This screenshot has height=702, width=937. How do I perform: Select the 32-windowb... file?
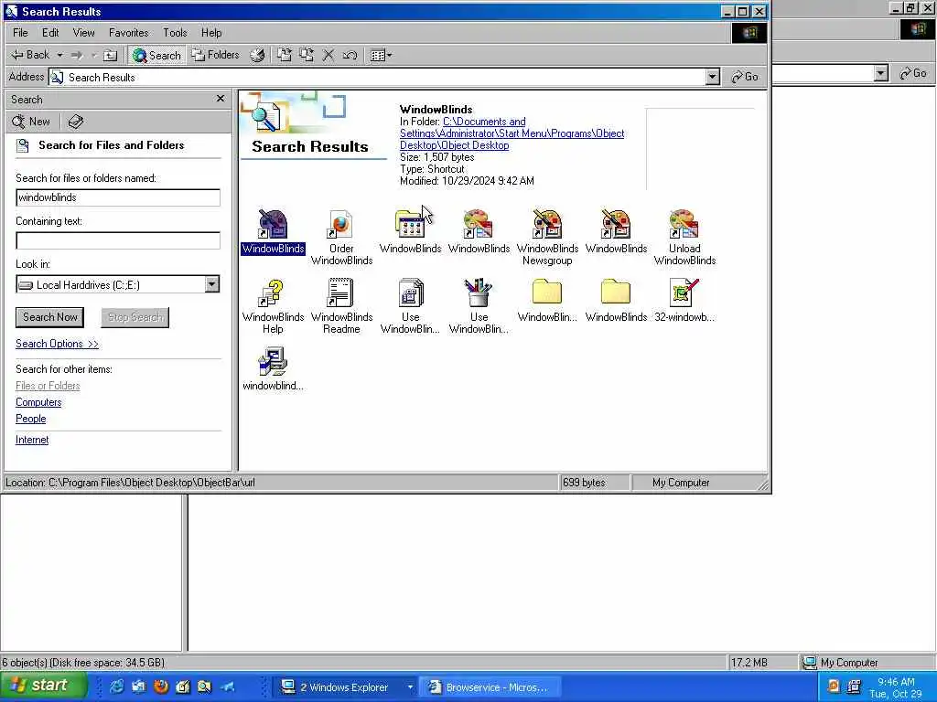point(684,300)
